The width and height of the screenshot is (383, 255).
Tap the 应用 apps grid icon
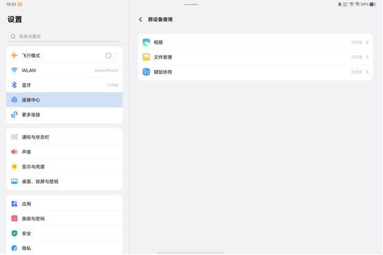point(14,204)
